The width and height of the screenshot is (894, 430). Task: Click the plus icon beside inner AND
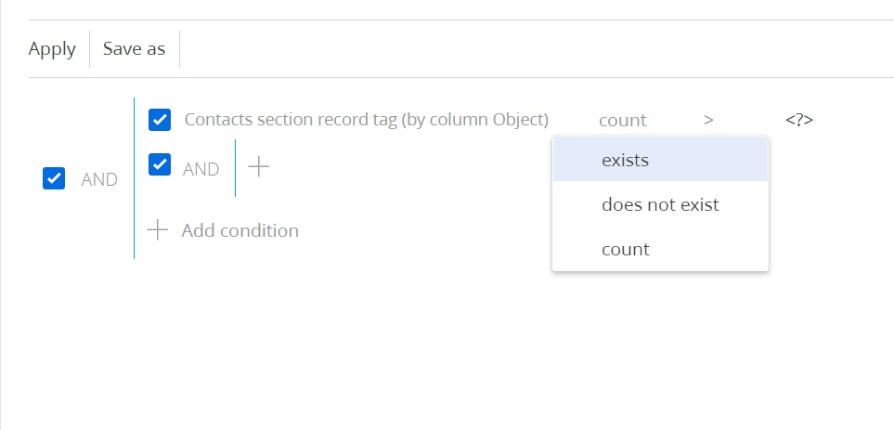[x=258, y=167]
